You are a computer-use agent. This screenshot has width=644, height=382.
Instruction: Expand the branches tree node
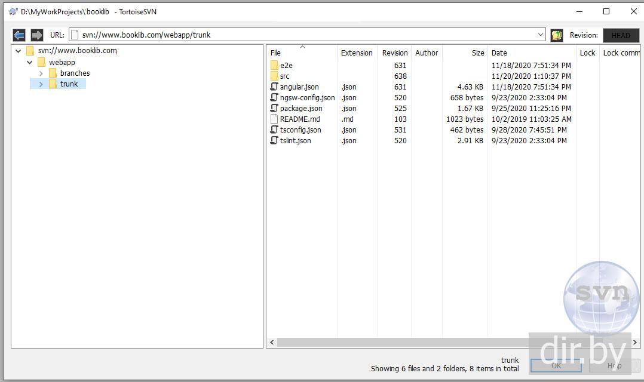[x=41, y=73]
